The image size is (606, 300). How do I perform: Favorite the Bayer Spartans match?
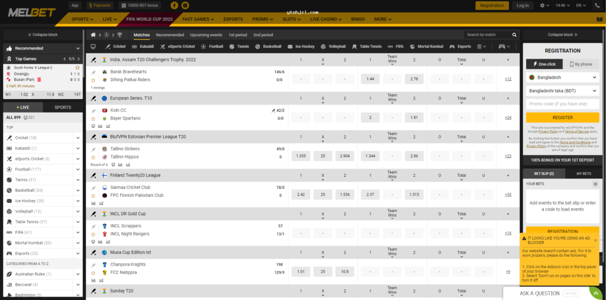click(x=93, y=118)
